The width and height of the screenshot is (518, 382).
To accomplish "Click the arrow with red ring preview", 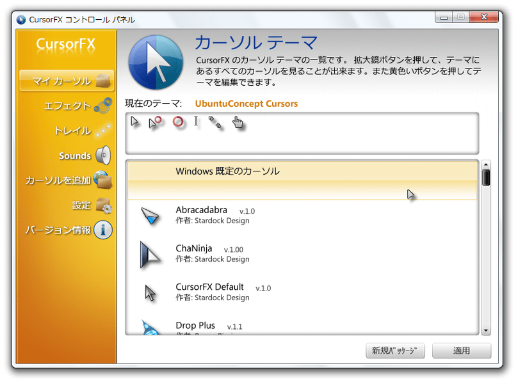I will click(x=155, y=122).
